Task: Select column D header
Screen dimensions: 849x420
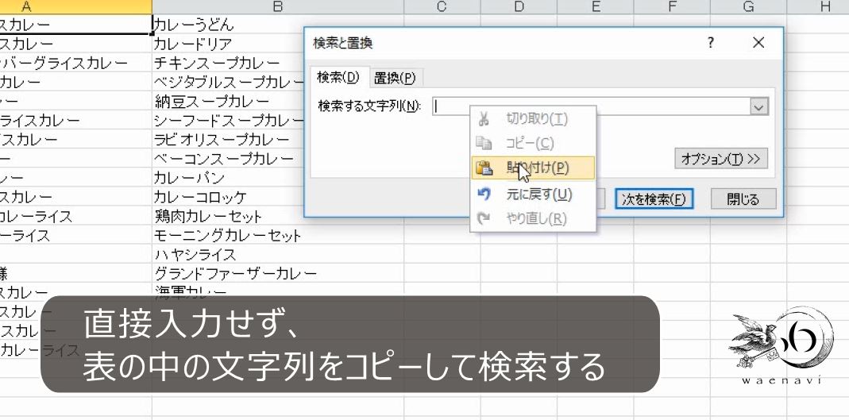Action: pyautogui.click(x=519, y=7)
